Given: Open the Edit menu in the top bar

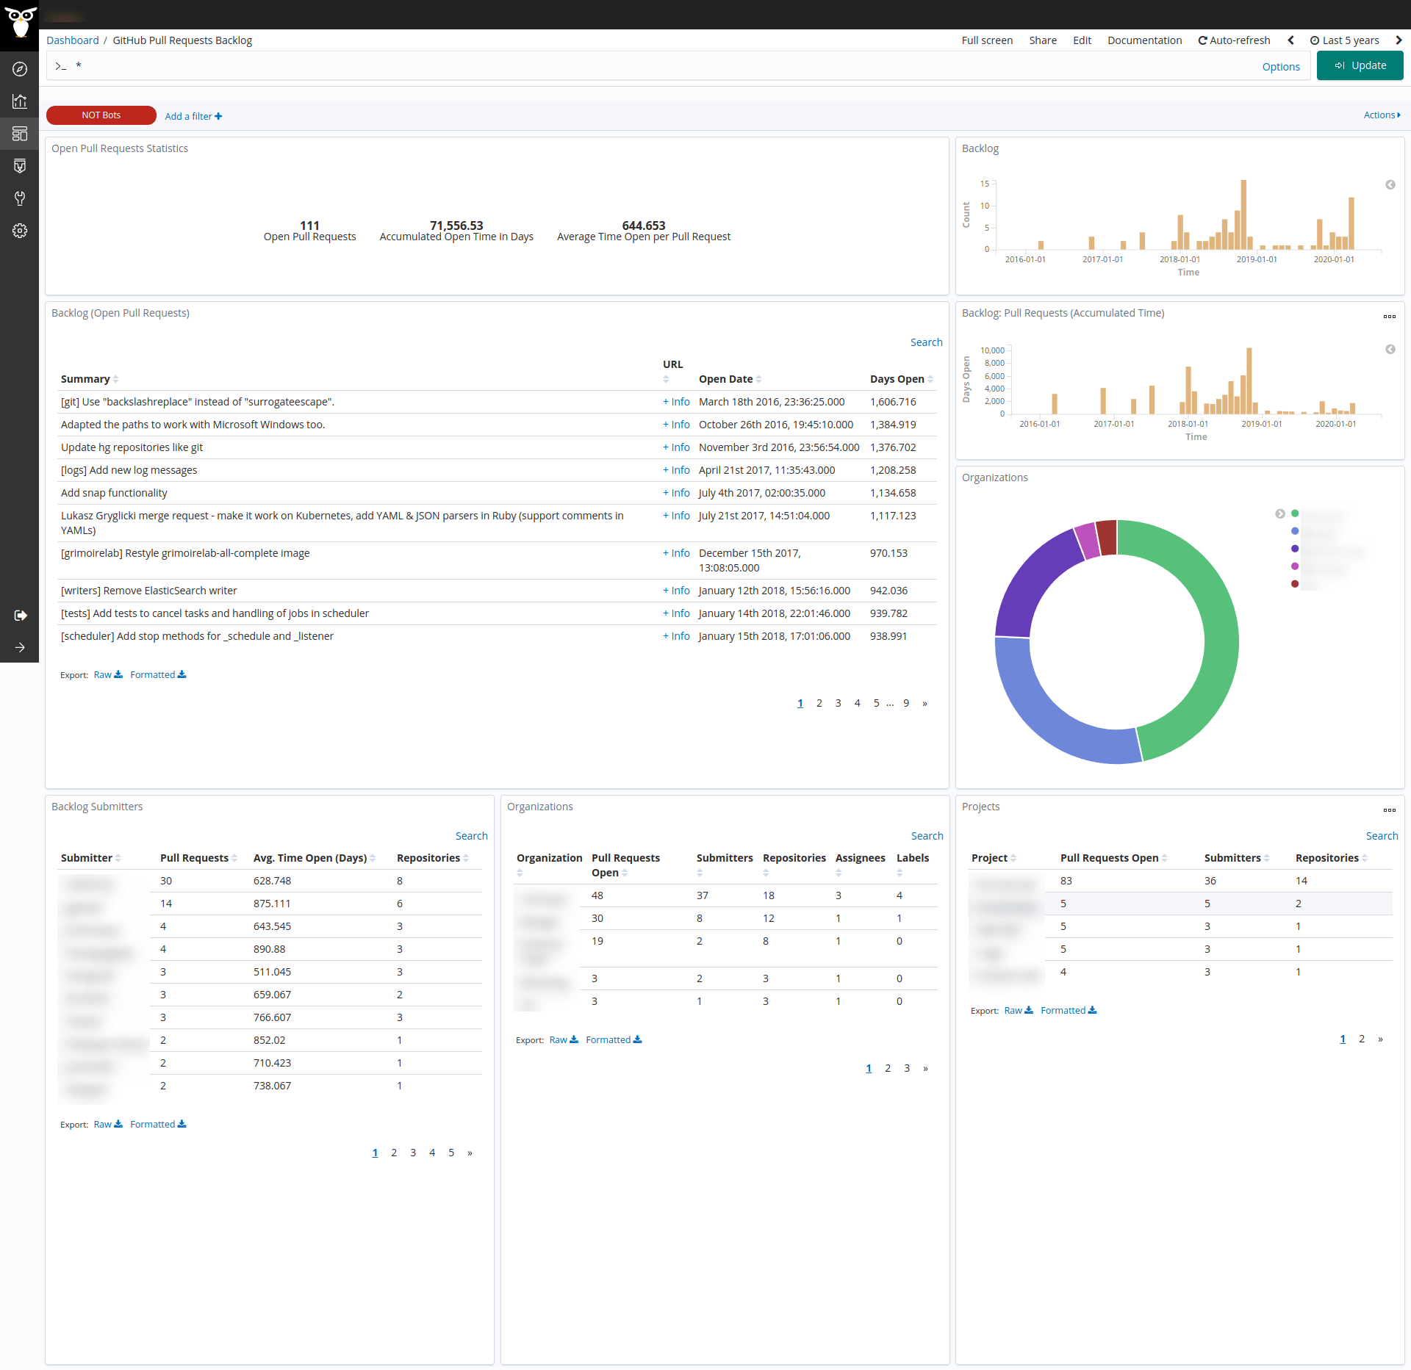Looking at the screenshot, I should coord(1082,40).
